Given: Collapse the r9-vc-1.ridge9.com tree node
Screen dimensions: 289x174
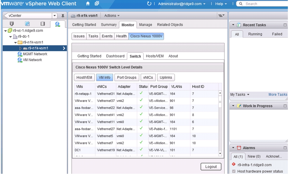Looking at the screenshot, I should point(6,31).
